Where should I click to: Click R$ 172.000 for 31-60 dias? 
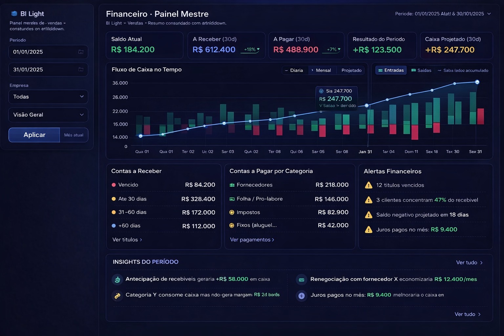pos(199,213)
